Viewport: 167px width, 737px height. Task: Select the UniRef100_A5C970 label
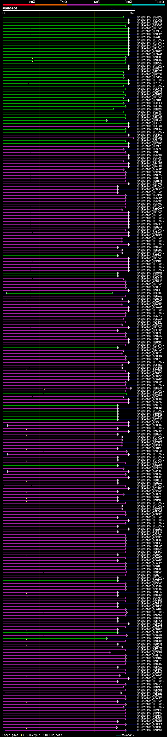tap(150, 405)
